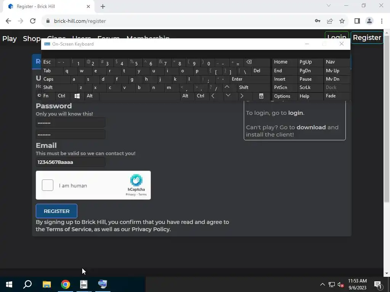Tap the menu key on On-Screen Keyboard
The image size is (390, 292).
pos(261,96)
